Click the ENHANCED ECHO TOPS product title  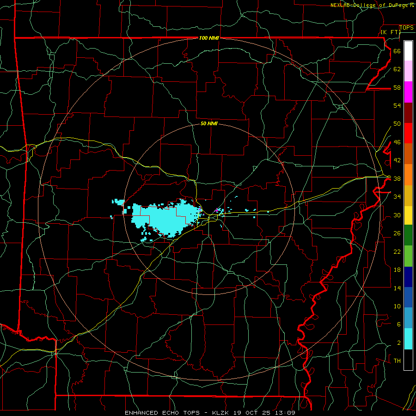click(162, 413)
